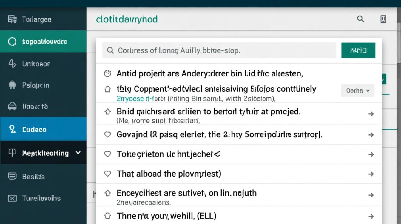Click the Eudaco person icon
The image size is (401, 224).
click(13, 129)
